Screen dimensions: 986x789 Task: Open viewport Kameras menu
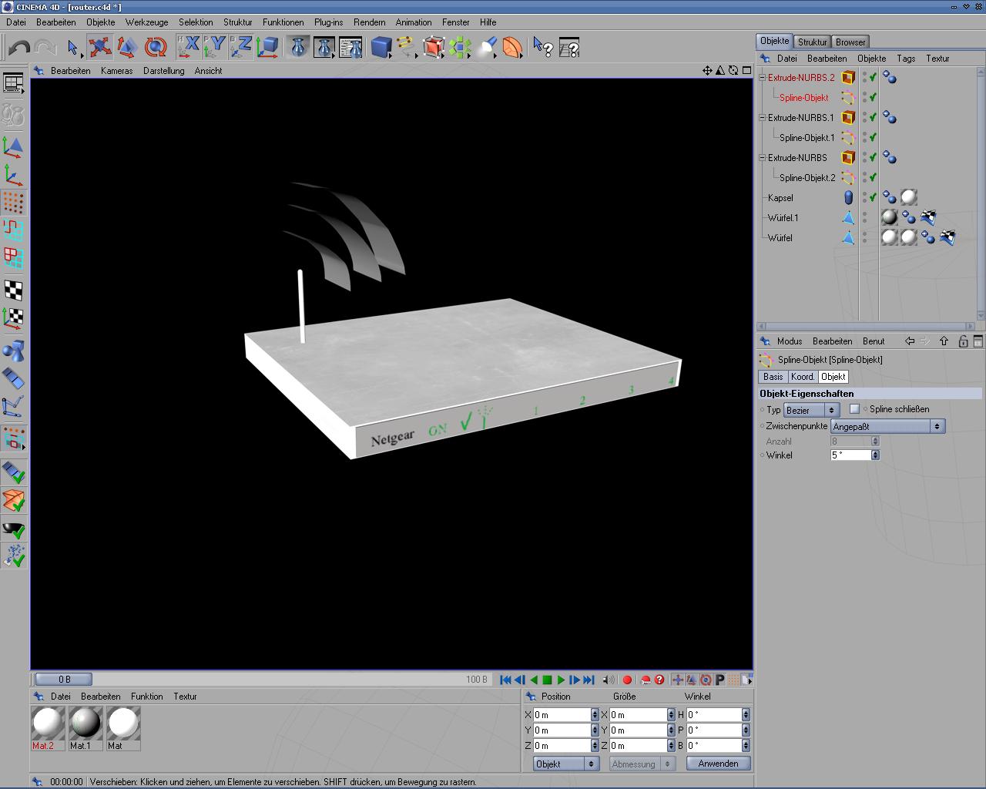point(116,71)
